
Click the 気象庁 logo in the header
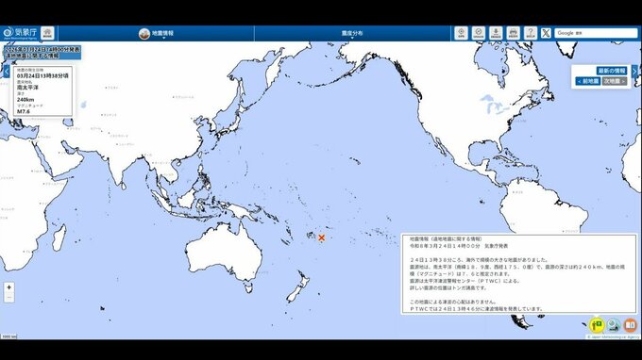[x=20, y=33]
